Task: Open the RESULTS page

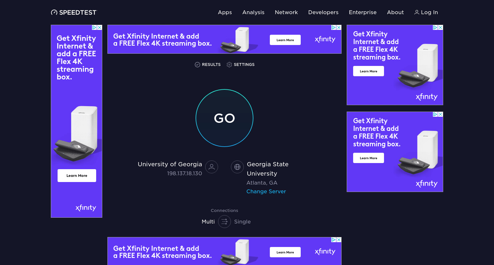Action: pos(208,65)
